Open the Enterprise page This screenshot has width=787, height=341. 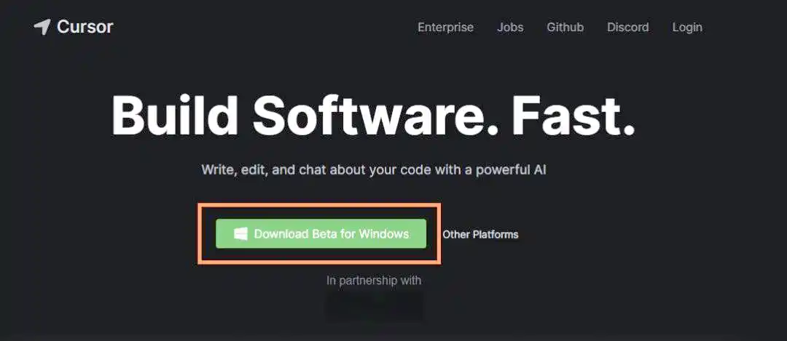point(445,27)
